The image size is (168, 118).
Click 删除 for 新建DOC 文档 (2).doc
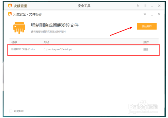146,49
